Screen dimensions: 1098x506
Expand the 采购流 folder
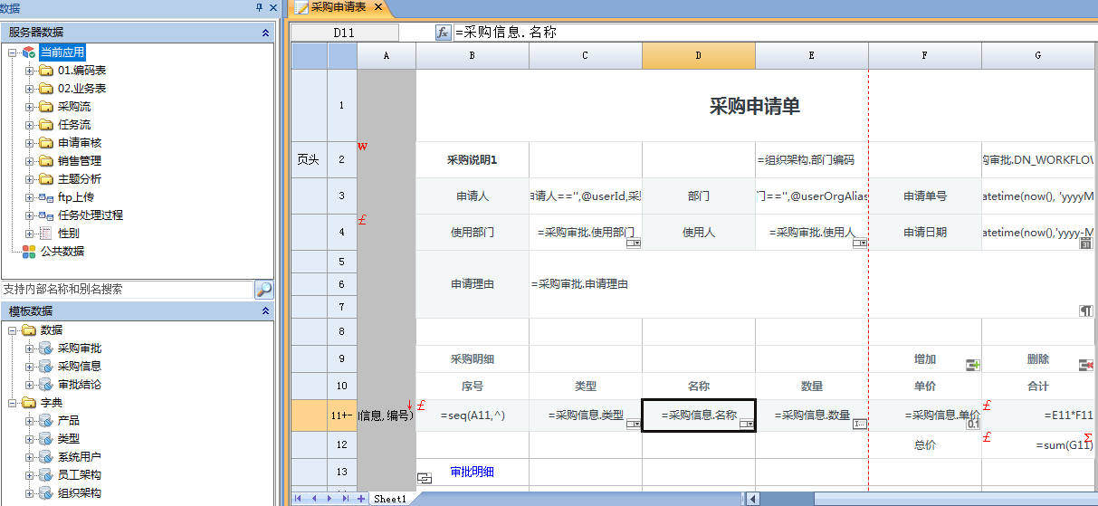29,107
